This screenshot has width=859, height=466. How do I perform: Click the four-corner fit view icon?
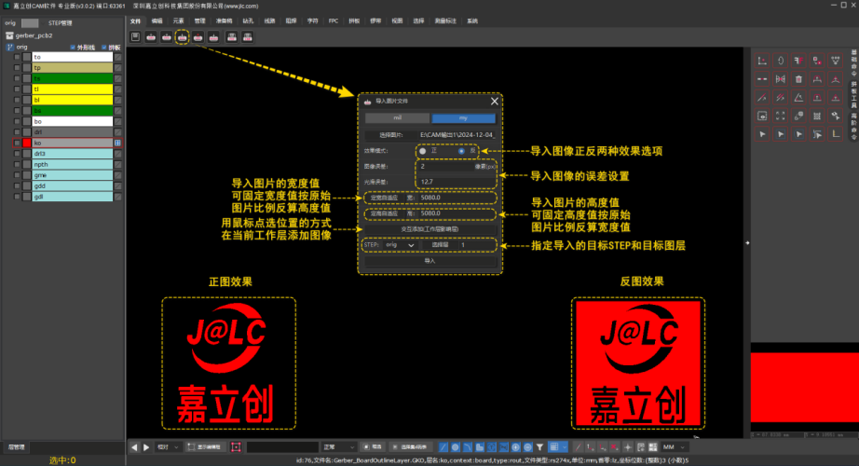781,116
